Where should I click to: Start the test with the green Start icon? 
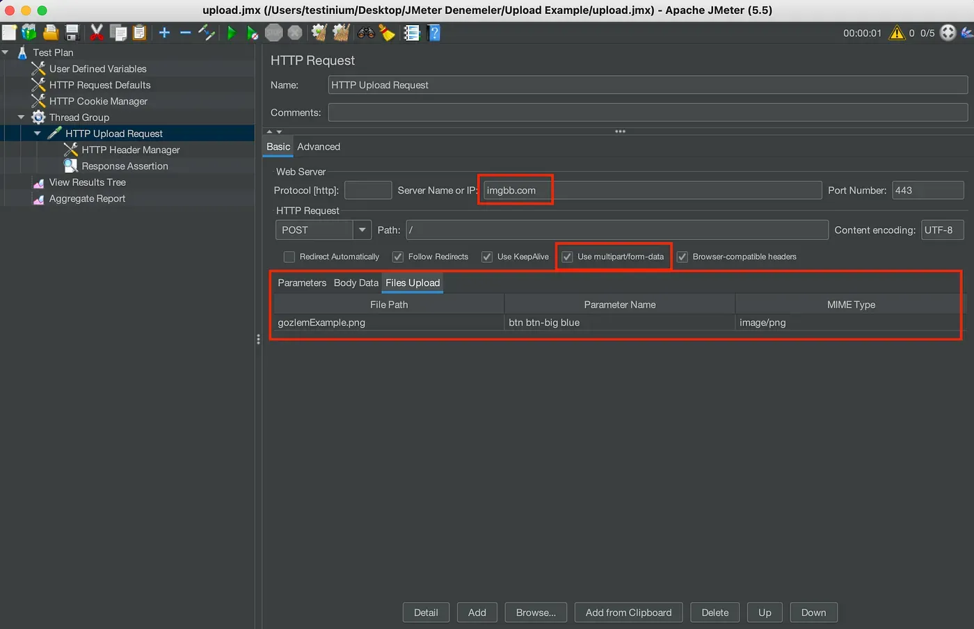[232, 33]
